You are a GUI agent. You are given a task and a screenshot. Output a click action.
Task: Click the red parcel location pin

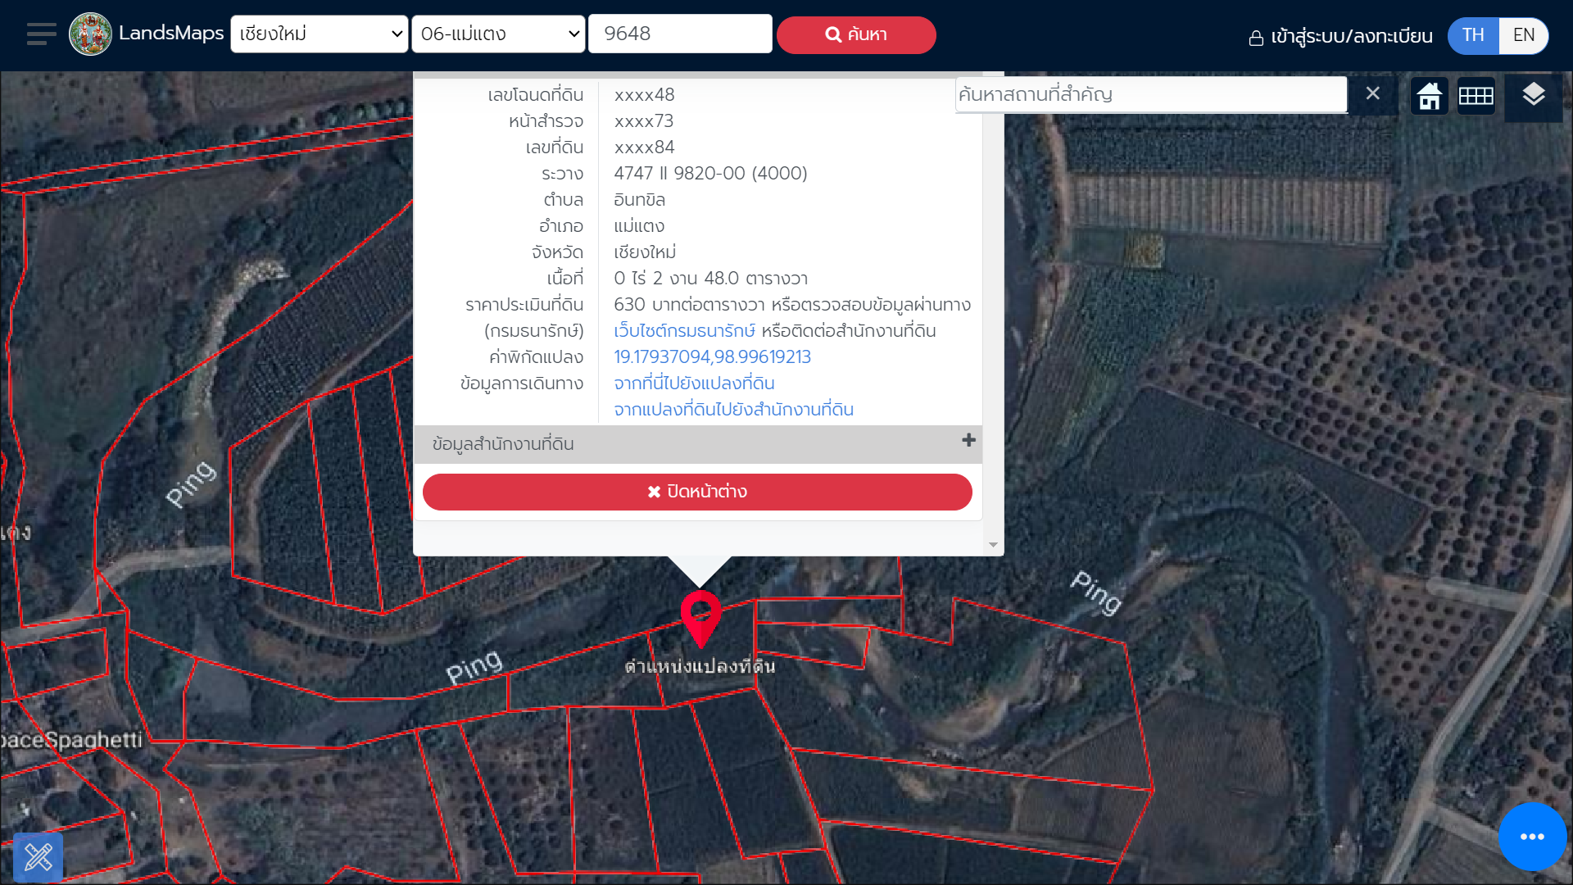pos(700,614)
